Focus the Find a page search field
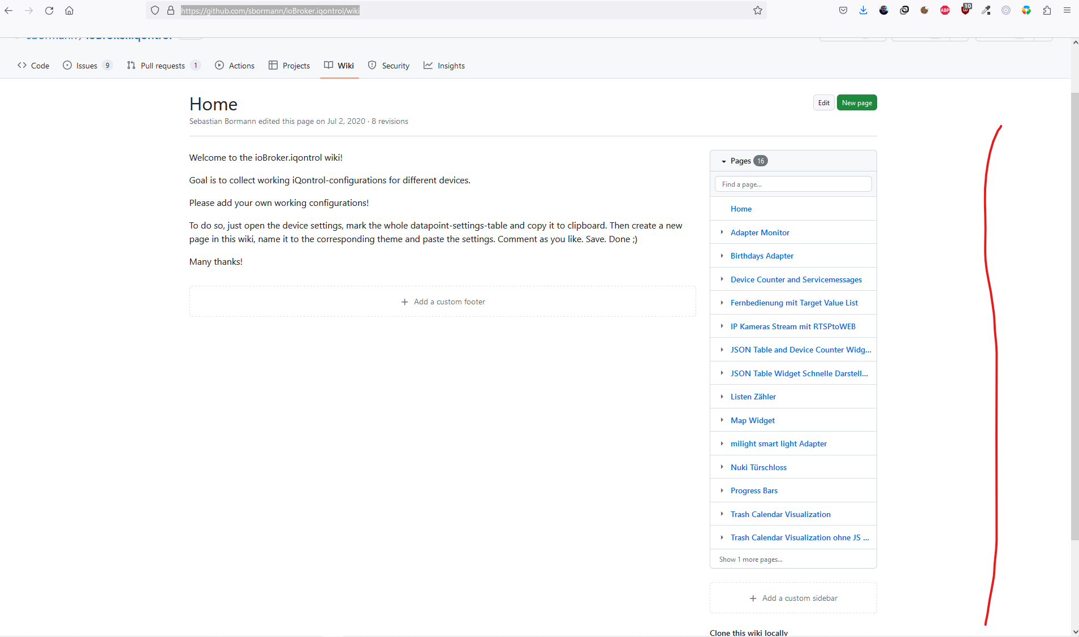Viewport: 1079px width, 637px height. [x=793, y=184]
